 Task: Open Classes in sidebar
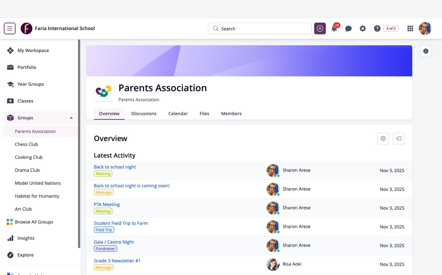tap(40, 101)
